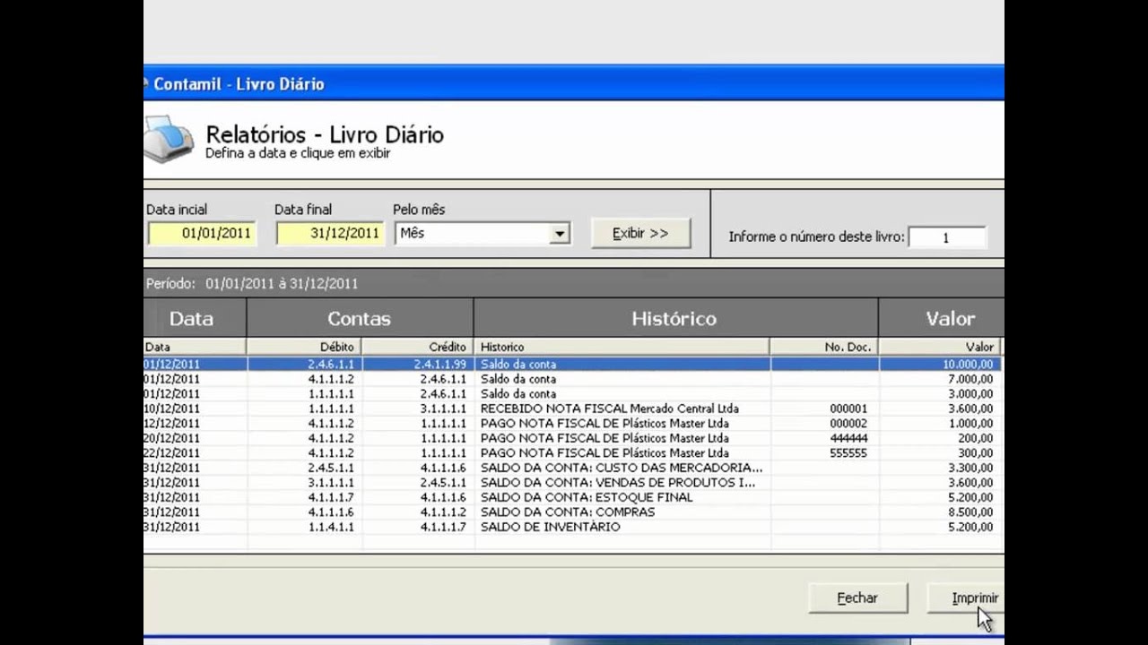1148x645 pixels.
Task: Focus the Data final field 31/12/2011
Action: 330,233
